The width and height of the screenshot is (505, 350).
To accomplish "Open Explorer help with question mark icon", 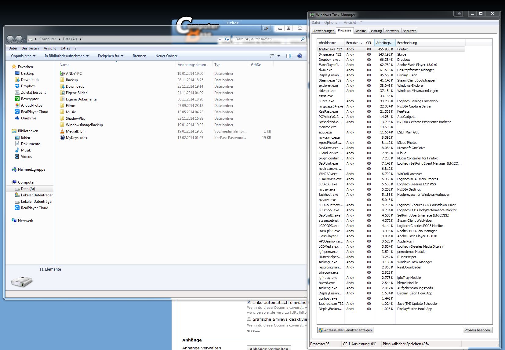I will [300, 56].
